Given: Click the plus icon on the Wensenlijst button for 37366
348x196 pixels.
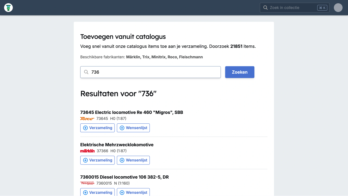Looking at the screenshot, I should tap(121, 160).
